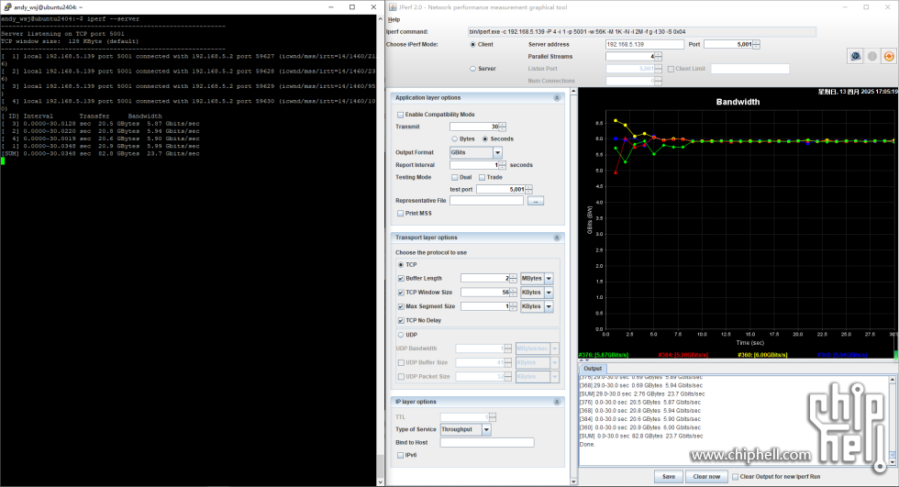Uncheck the Buffer Length checkbox
This screenshot has width=899, height=487.
click(401, 279)
